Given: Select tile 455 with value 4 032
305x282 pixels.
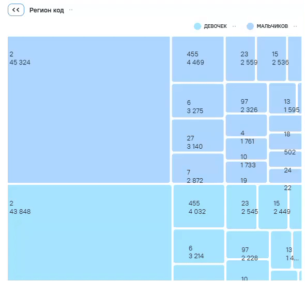Looking at the screenshot, I should 199,206.
